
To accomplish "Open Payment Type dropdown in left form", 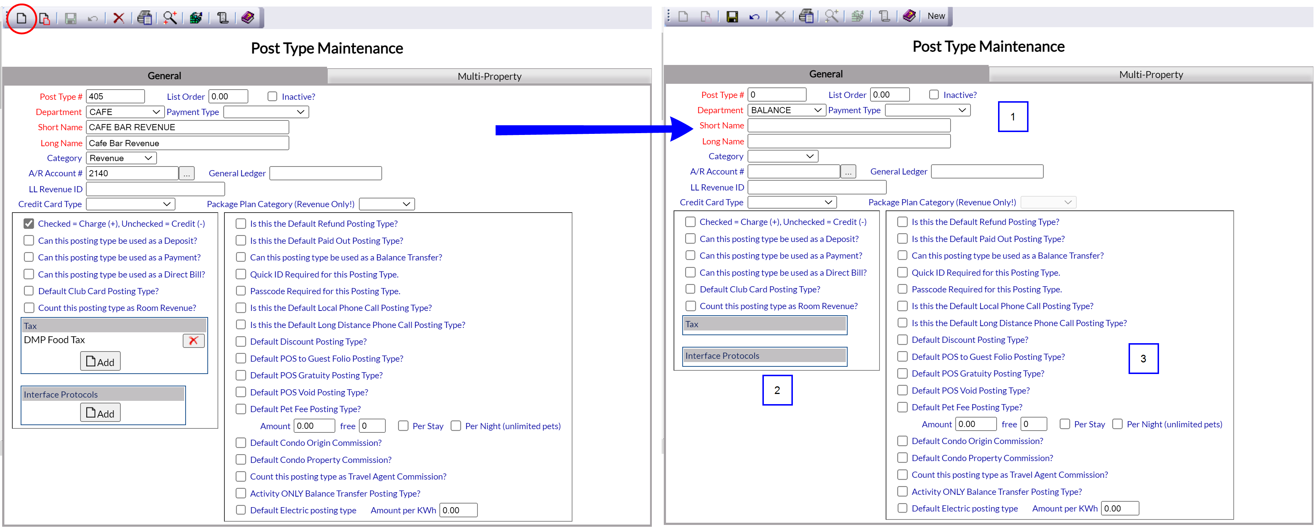I will (266, 112).
